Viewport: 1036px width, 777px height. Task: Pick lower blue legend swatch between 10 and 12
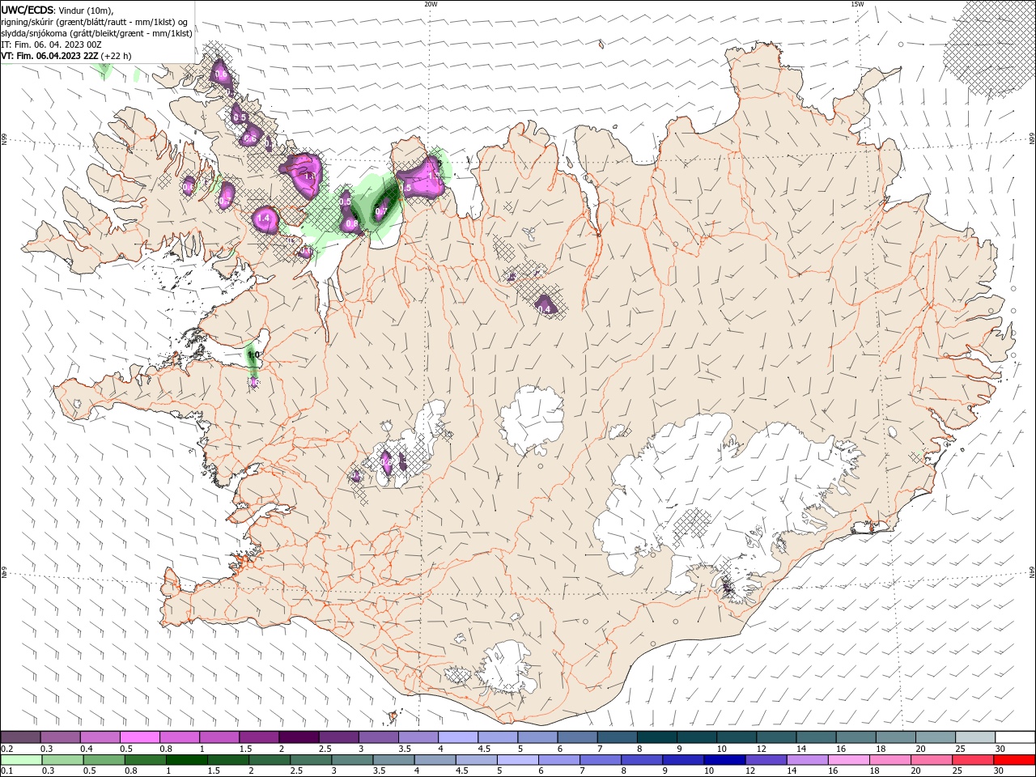(x=725, y=760)
